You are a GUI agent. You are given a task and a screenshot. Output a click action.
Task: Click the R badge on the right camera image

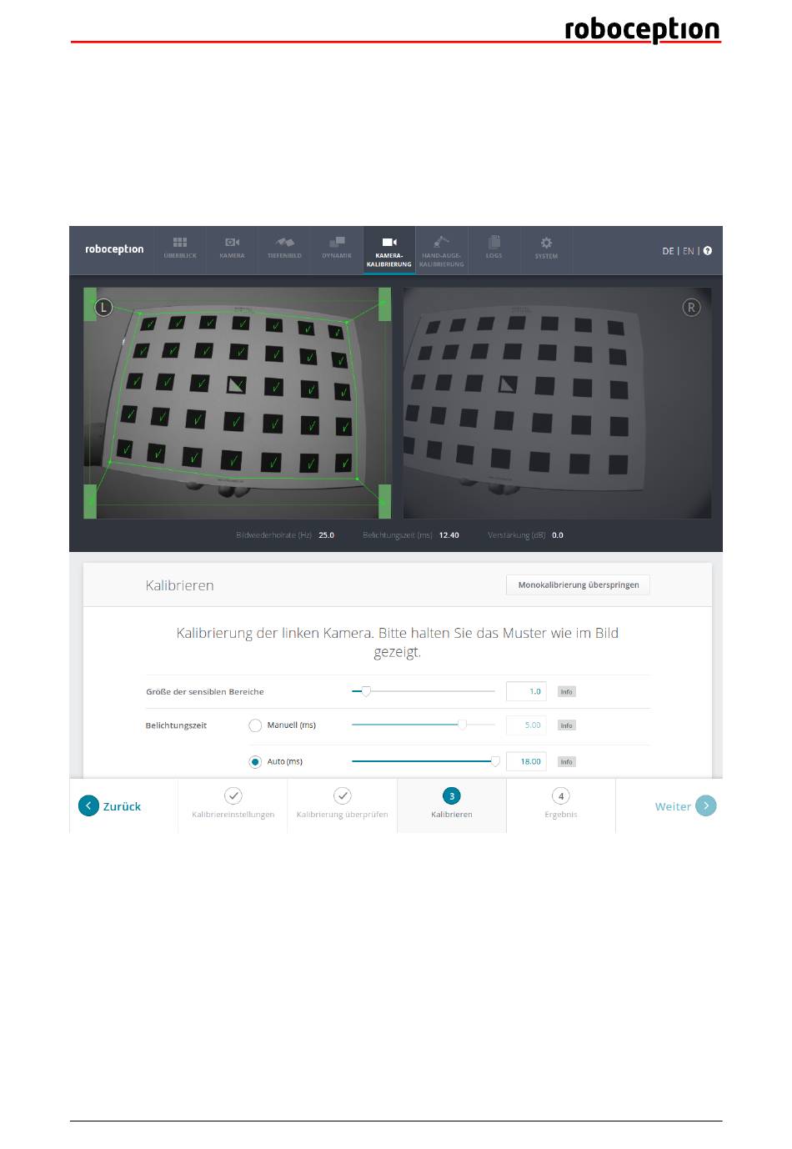(691, 308)
